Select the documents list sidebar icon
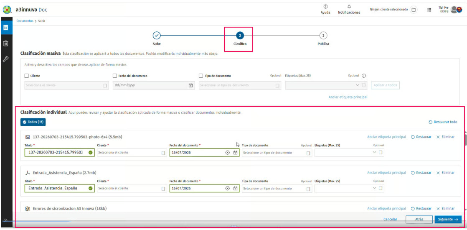The width and height of the screenshot is (467, 230). point(6,28)
